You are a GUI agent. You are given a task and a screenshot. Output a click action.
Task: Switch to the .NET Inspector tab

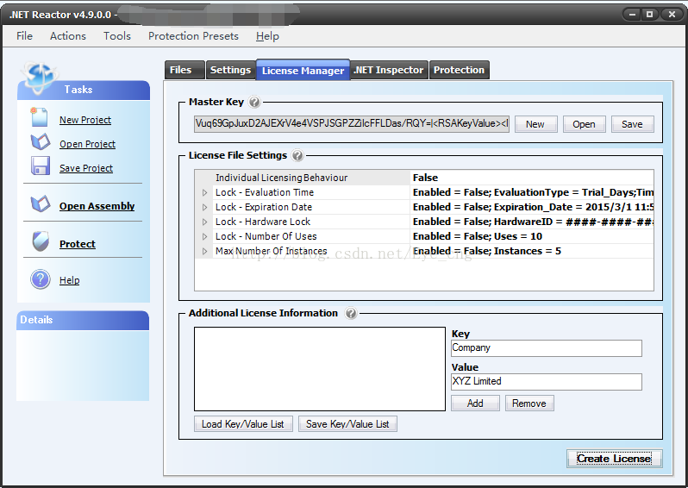[389, 70]
